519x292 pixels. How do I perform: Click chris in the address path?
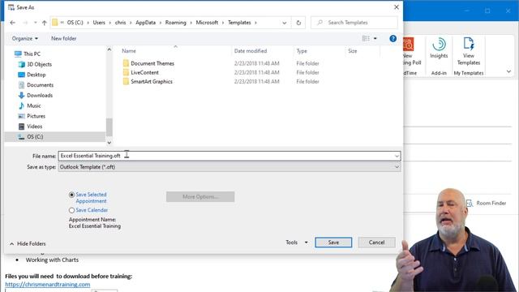click(x=120, y=23)
